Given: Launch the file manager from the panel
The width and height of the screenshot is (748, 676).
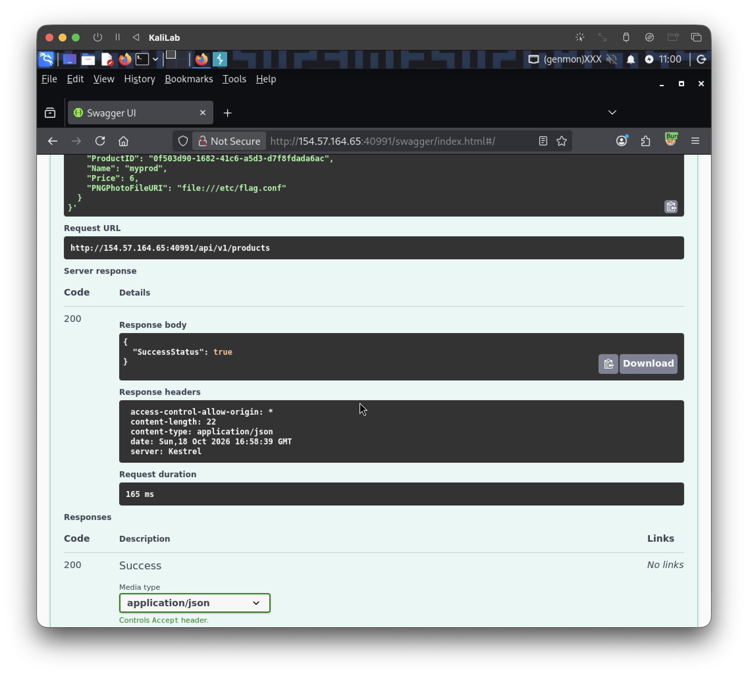Looking at the screenshot, I should point(88,59).
